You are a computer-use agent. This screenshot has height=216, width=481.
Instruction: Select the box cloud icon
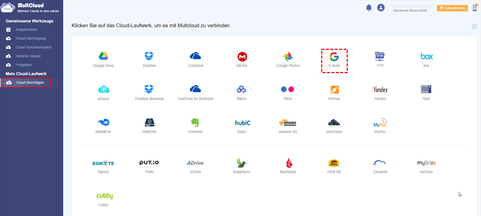427,56
